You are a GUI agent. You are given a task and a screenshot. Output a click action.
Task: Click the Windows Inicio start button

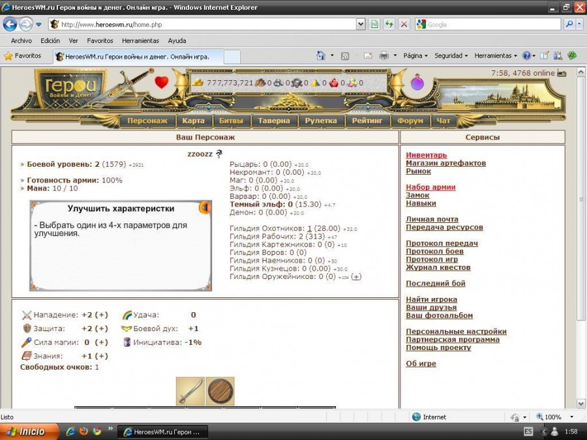[26, 432]
